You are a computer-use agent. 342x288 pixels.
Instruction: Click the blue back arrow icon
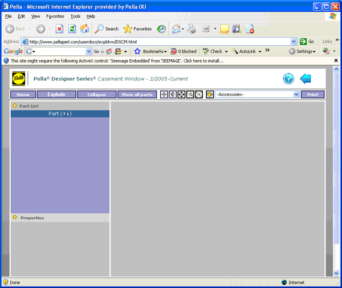click(306, 79)
